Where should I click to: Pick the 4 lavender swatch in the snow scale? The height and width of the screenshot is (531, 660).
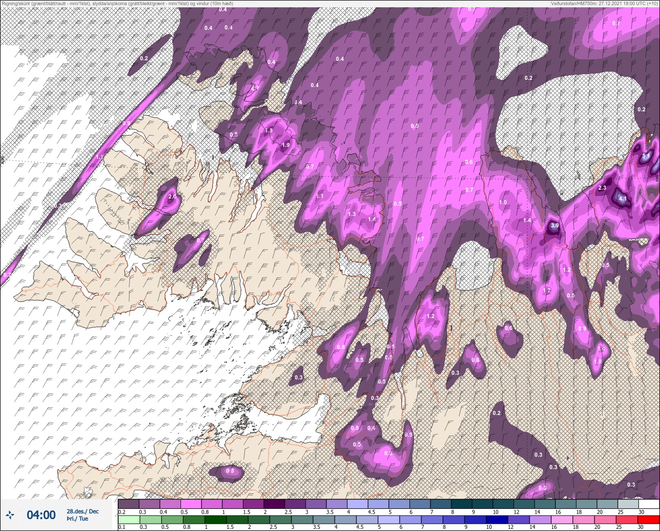tap(357, 504)
